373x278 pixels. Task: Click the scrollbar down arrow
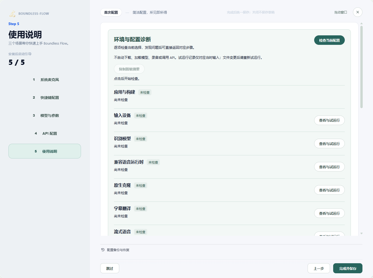tap(361, 233)
